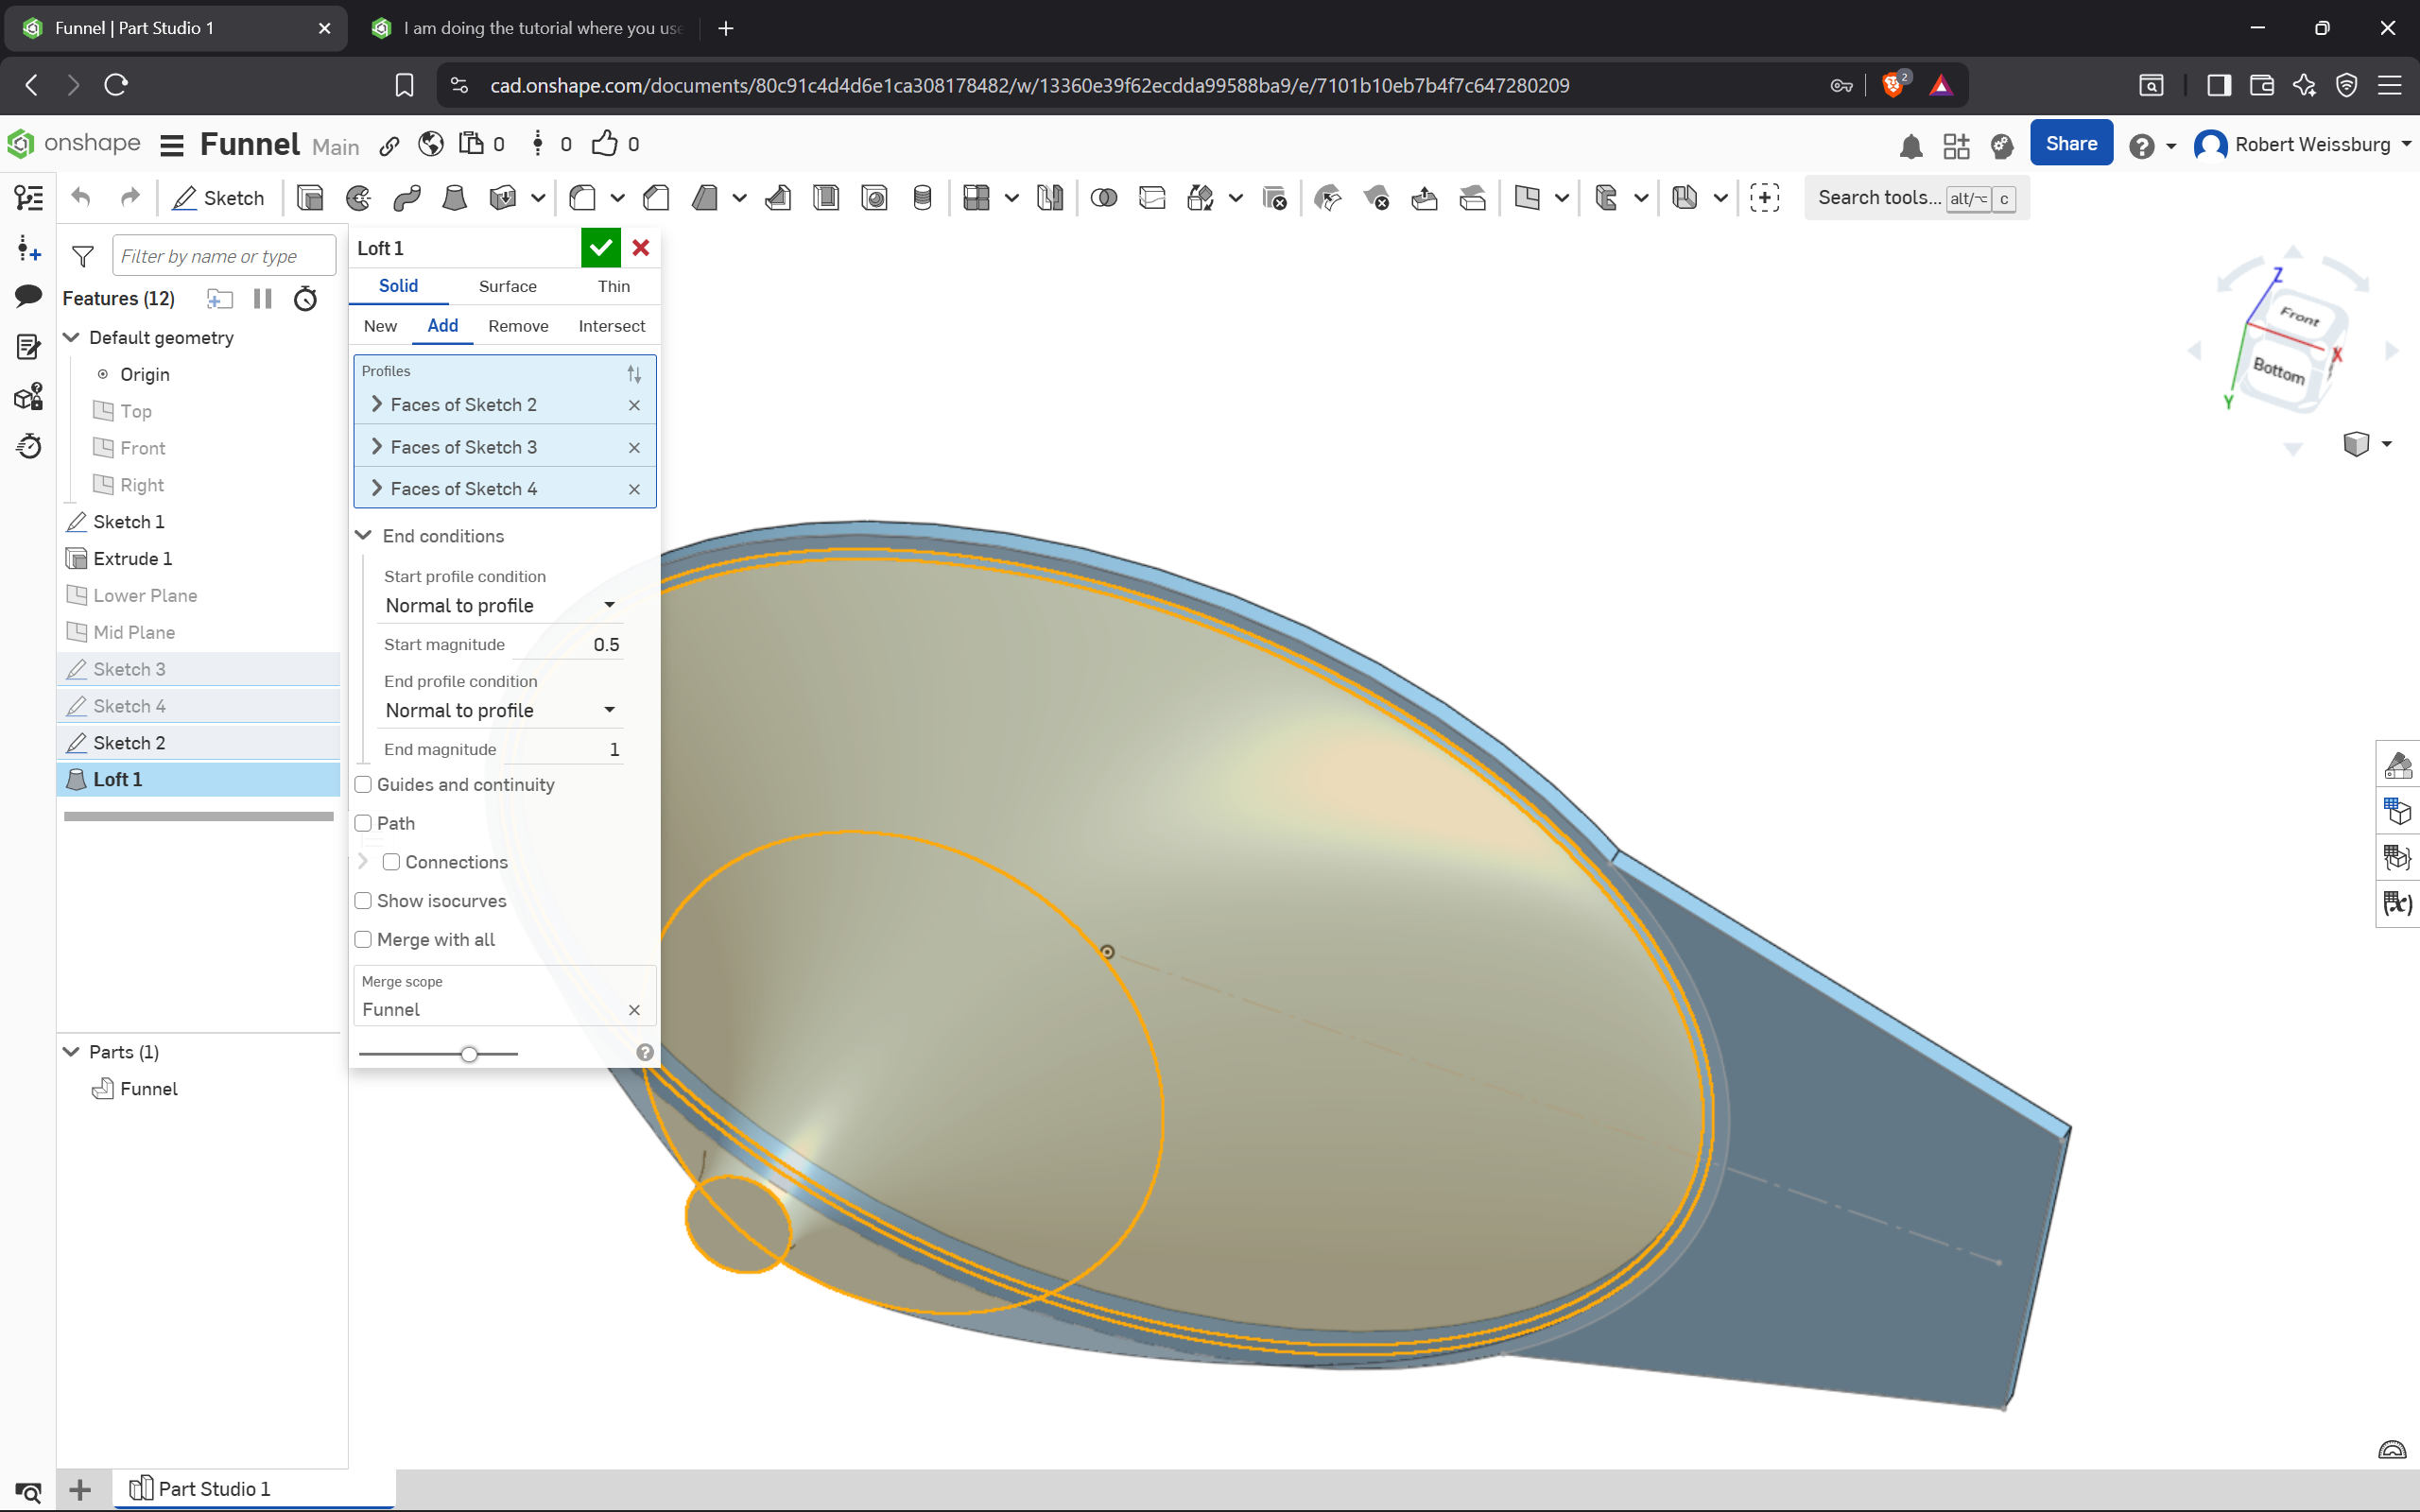The image size is (2420, 1512).
Task: Select the Remove operation tab
Action: [518, 326]
